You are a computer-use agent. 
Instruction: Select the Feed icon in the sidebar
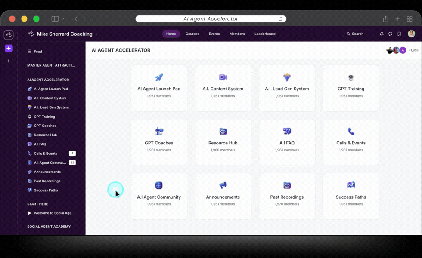pyautogui.click(x=29, y=51)
